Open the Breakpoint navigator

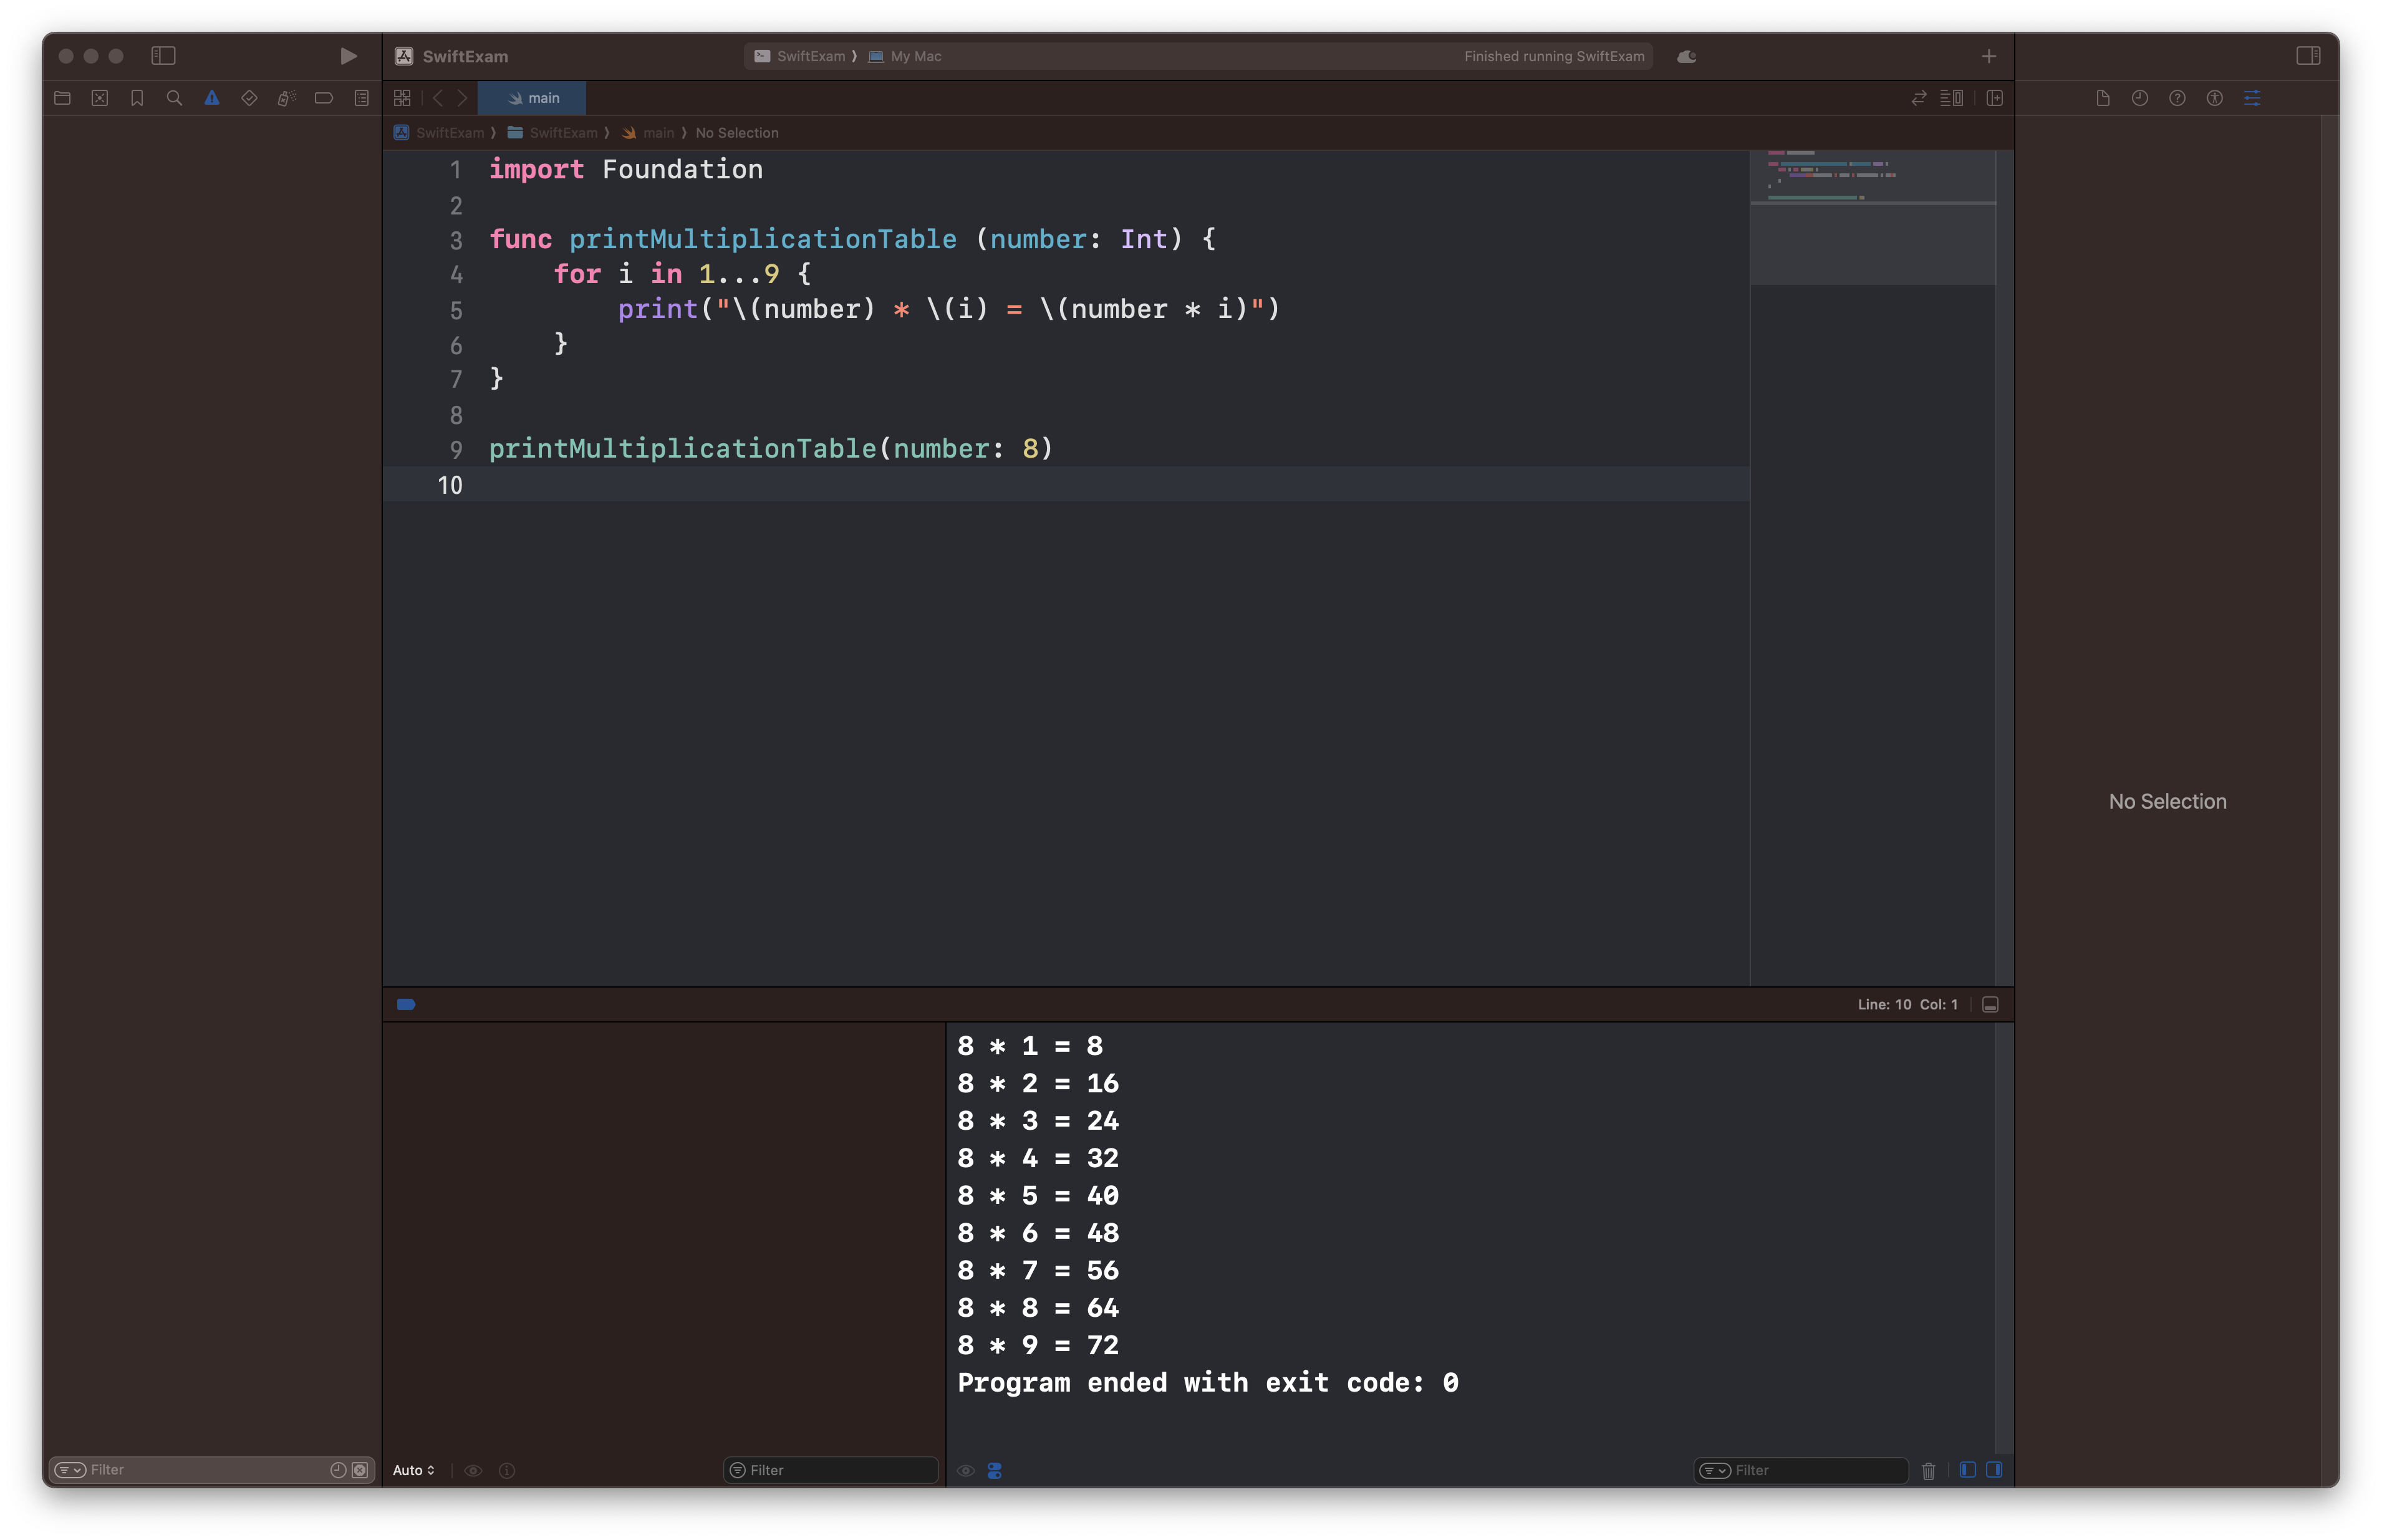point(324,98)
